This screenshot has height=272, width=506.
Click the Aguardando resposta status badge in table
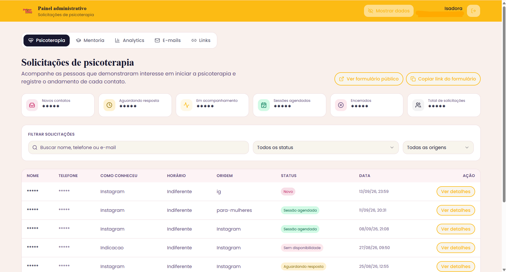click(303, 266)
